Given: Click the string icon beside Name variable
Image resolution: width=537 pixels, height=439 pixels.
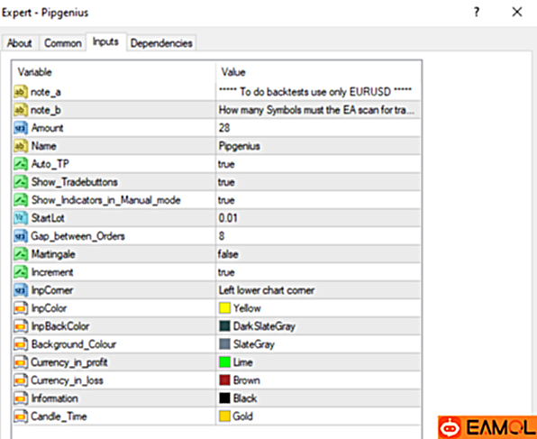Looking at the screenshot, I should tap(21, 146).
